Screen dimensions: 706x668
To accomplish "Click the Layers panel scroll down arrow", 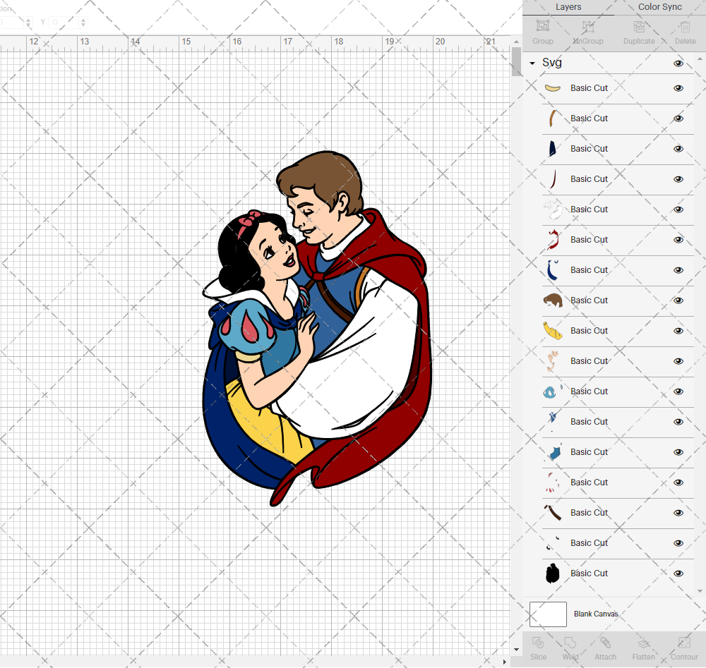I will tap(700, 592).
